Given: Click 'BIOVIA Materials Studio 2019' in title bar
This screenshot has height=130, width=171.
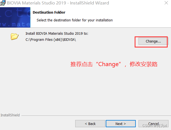Looking at the screenshot, I should click(37, 3).
